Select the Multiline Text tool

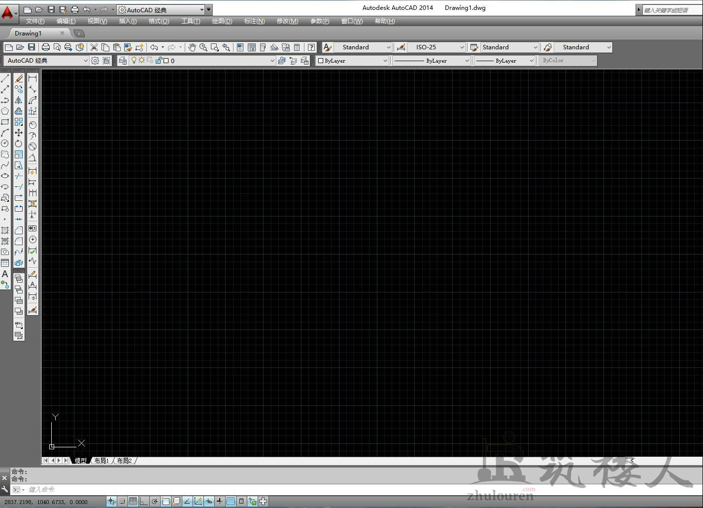(x=5, y=274)
